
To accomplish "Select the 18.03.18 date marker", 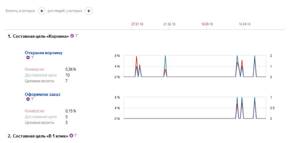I will pyautogui.click(x=207, y=24).
